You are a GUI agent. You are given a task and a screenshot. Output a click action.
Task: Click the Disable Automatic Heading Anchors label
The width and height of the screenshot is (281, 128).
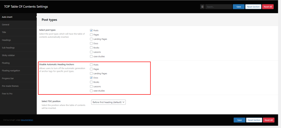[x=57, y=64]
